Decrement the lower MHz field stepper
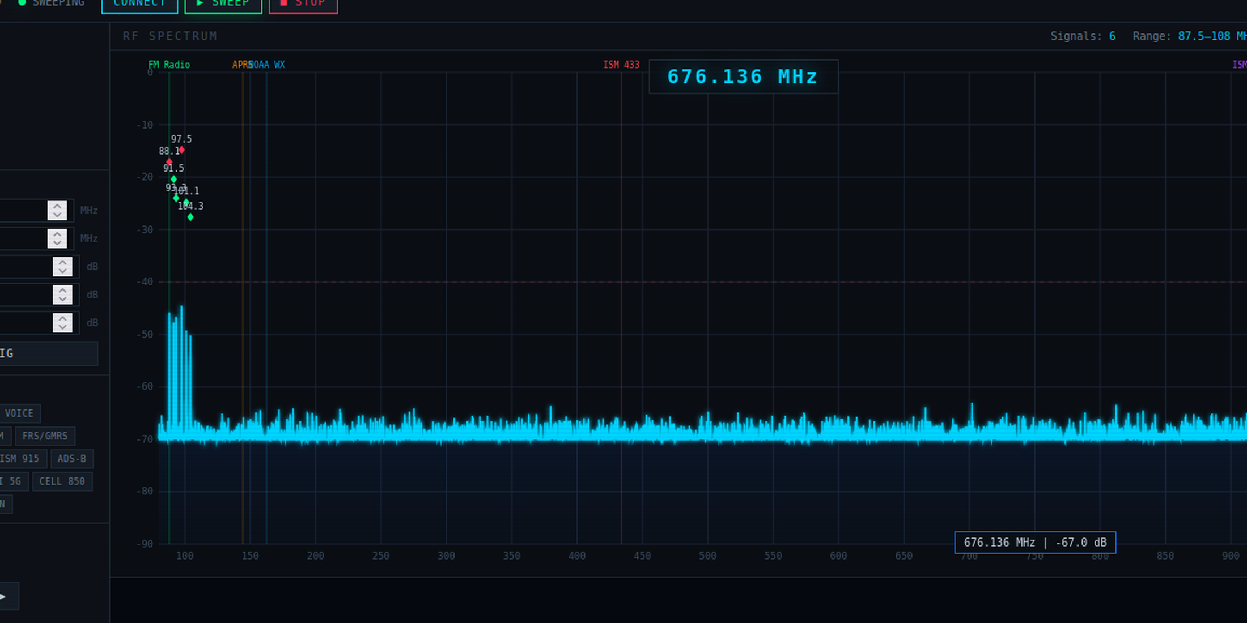Image resolution: width=1247 pixels, height=623 pixels. (57, 243)
